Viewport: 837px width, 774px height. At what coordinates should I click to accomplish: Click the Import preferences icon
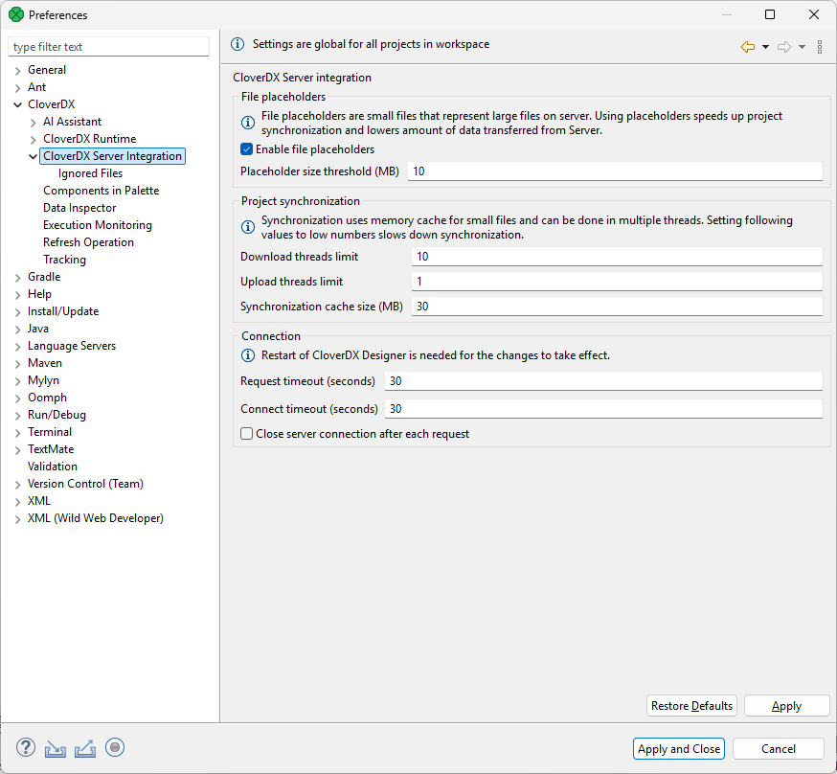pyautogui.click(x=55, y=748)
